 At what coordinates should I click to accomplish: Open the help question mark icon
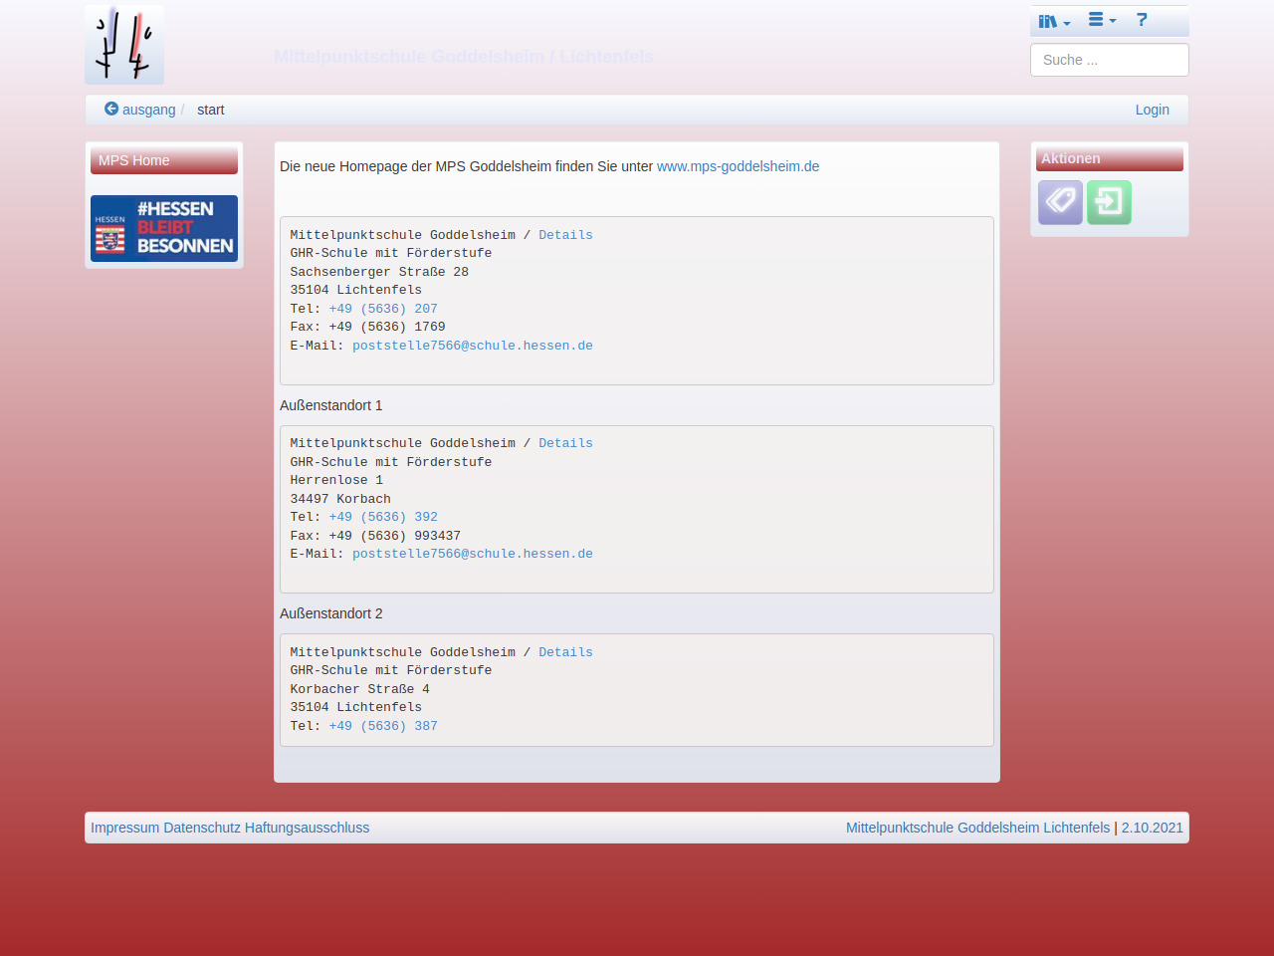click(1142, 20)
